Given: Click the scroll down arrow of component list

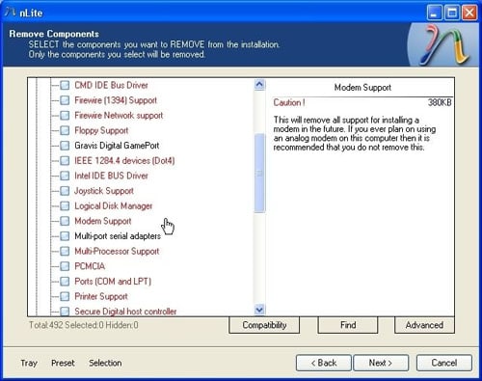Looking at the screenshot, I should 259,310.
